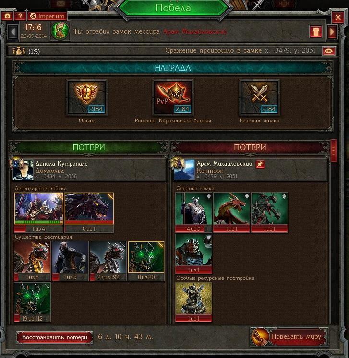Click the green loot bag report icon
The width and height of the screenshot is (349, 358).
click(x=60, y=31)
